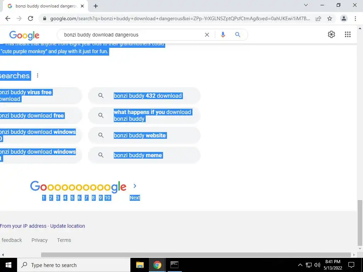This screenshot has height=272, width=363.
Task: Go back with the browser back arrow
Action: pos(8,18)
